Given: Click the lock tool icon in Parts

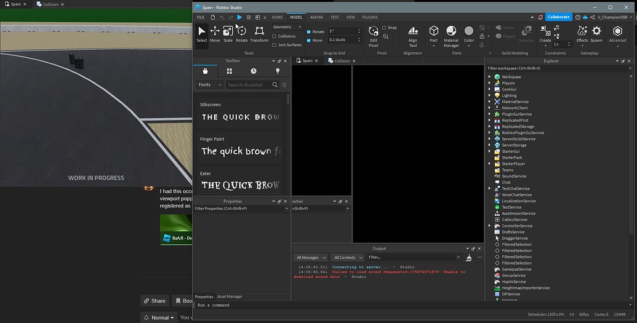Looking at the screenshot, I should tap(482, 36).
